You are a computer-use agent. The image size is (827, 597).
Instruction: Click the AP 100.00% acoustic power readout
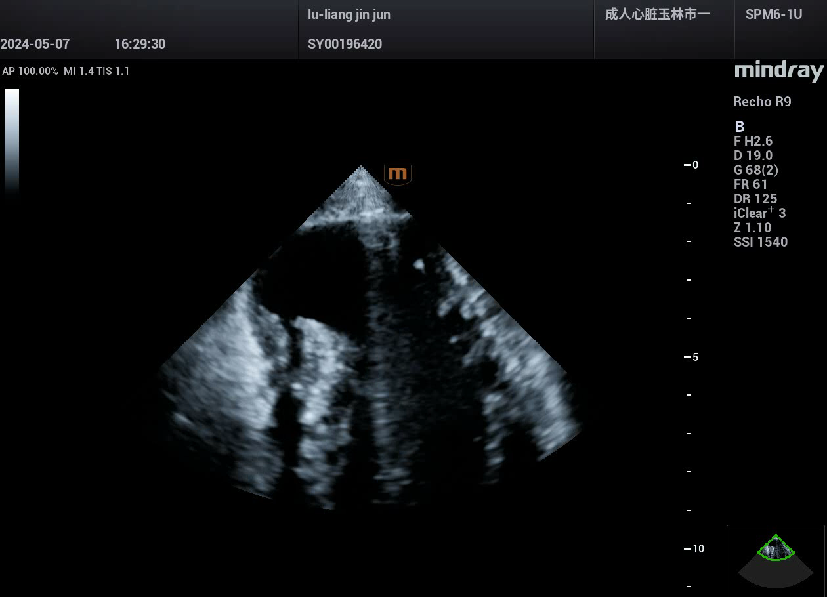point(30,71)
